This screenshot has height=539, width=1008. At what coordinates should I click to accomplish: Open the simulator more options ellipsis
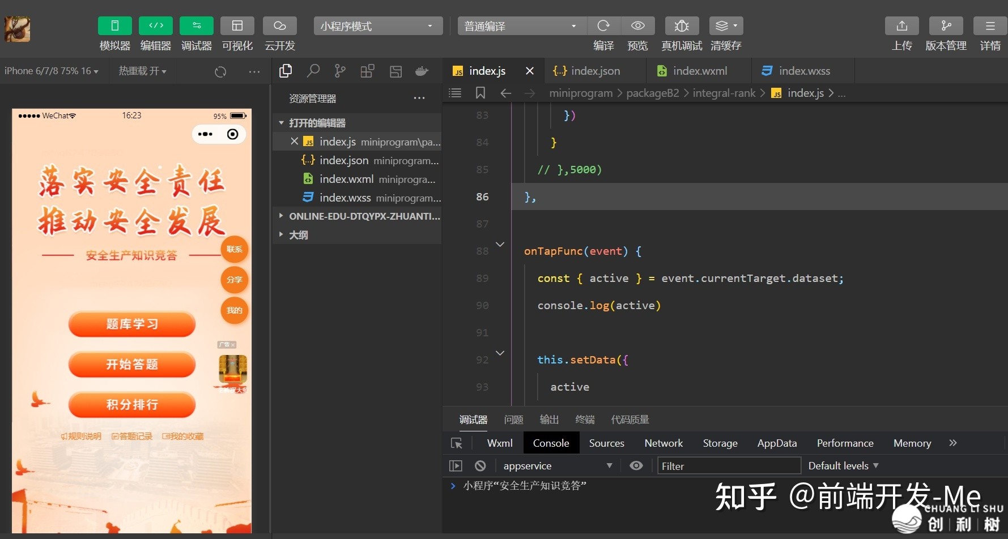pos(254,71)
